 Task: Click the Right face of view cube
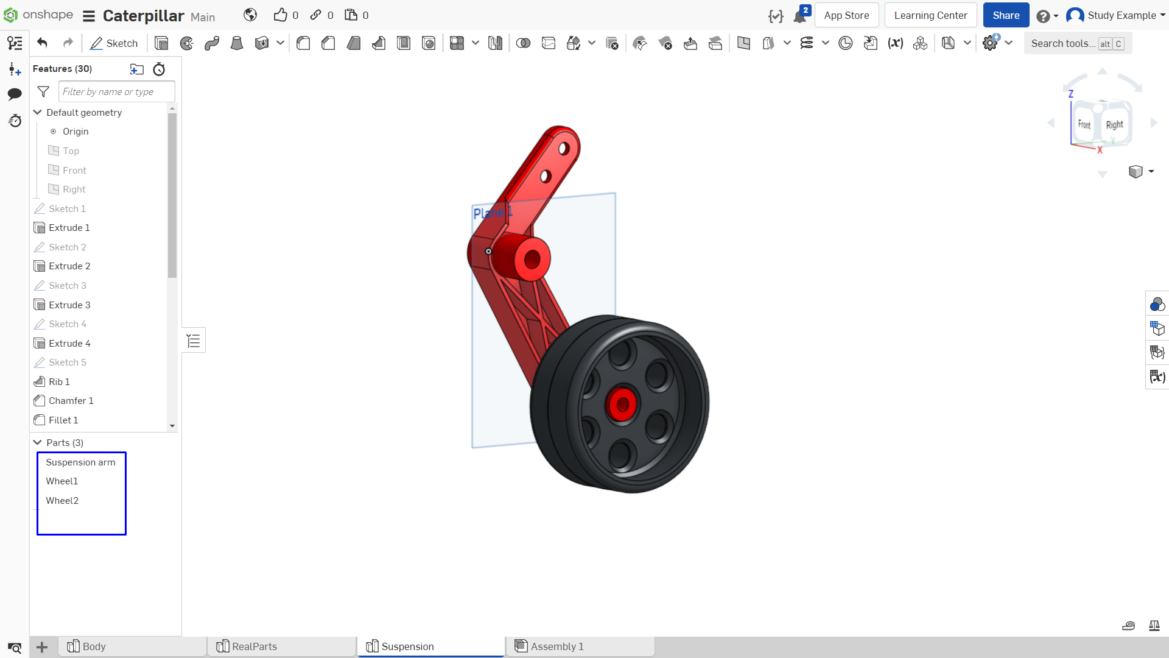tap(1114, 124)
